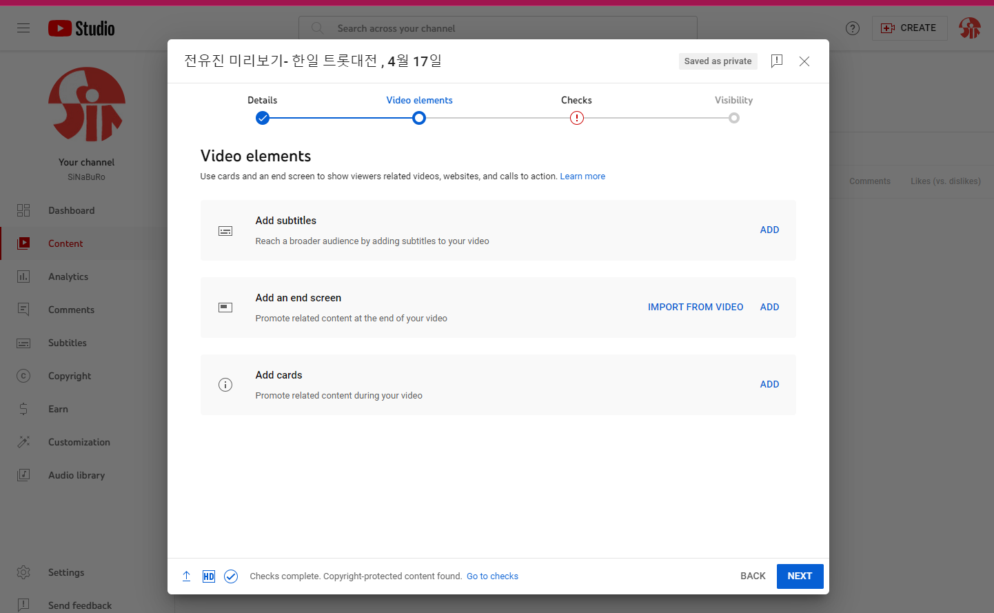
Task: Click the Search across your channel field
Action: tap(498, 28)
